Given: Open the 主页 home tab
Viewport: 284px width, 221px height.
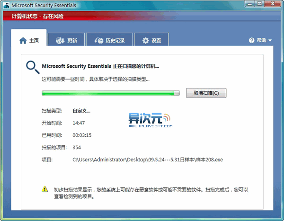Looking at the screenshot, I should click(29, 38).
